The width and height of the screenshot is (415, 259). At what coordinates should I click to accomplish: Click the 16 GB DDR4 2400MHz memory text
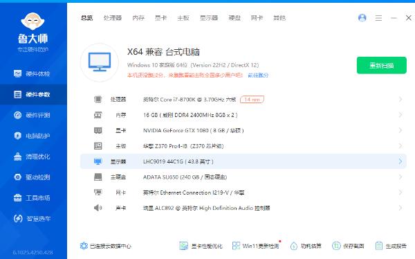coord(190,115)
